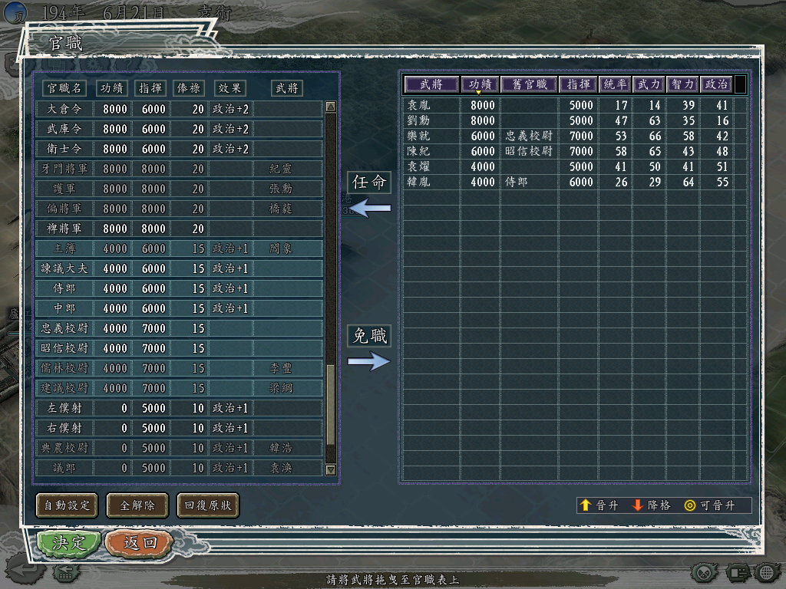The width and height of the screenshot is (786, 589).
Task: Sort officers by the 舊官職 header
Action: tap(530, 84)
